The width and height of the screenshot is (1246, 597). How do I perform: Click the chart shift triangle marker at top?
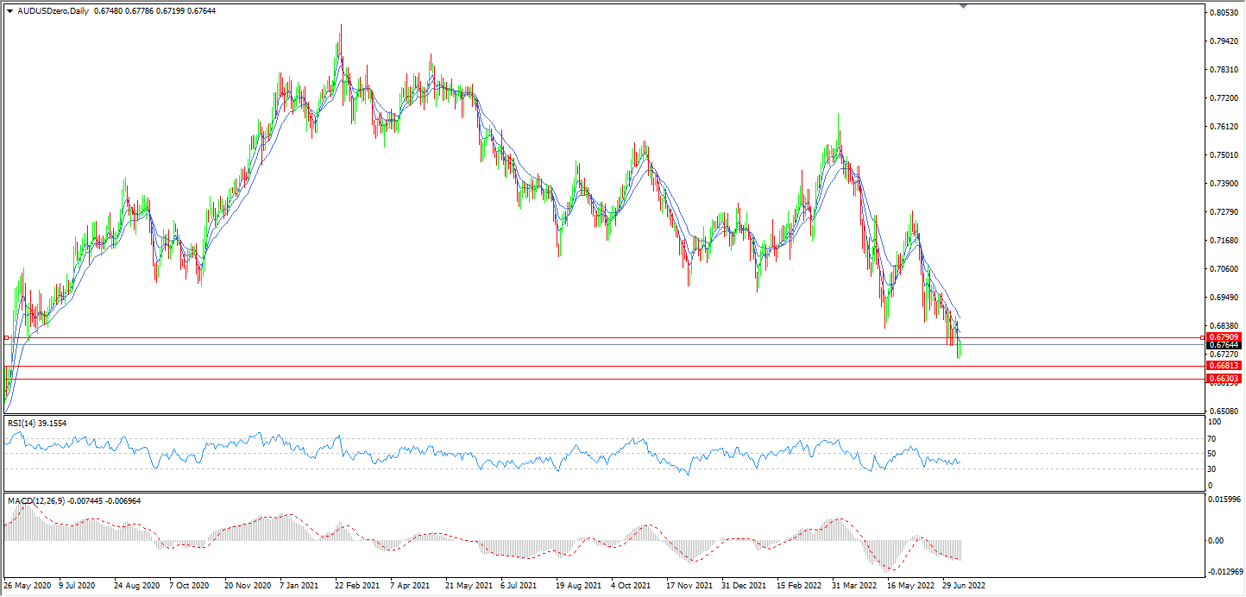[x=963, y=6]
